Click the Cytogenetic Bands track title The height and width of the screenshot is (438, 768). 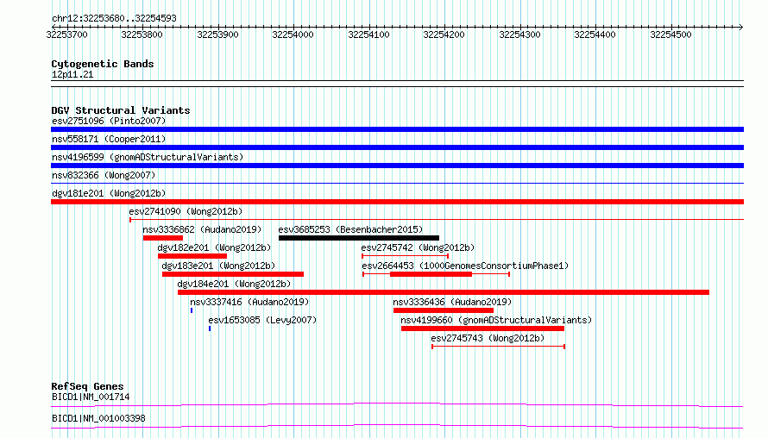103,64
